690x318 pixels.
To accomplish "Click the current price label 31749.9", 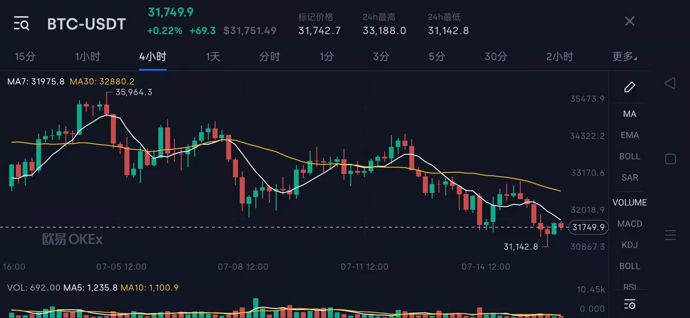I will tap(588, 227).
